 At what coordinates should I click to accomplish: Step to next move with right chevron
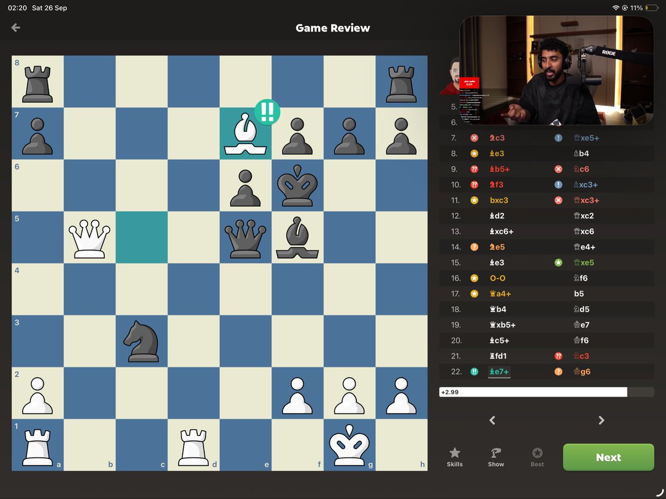[601, 420]
